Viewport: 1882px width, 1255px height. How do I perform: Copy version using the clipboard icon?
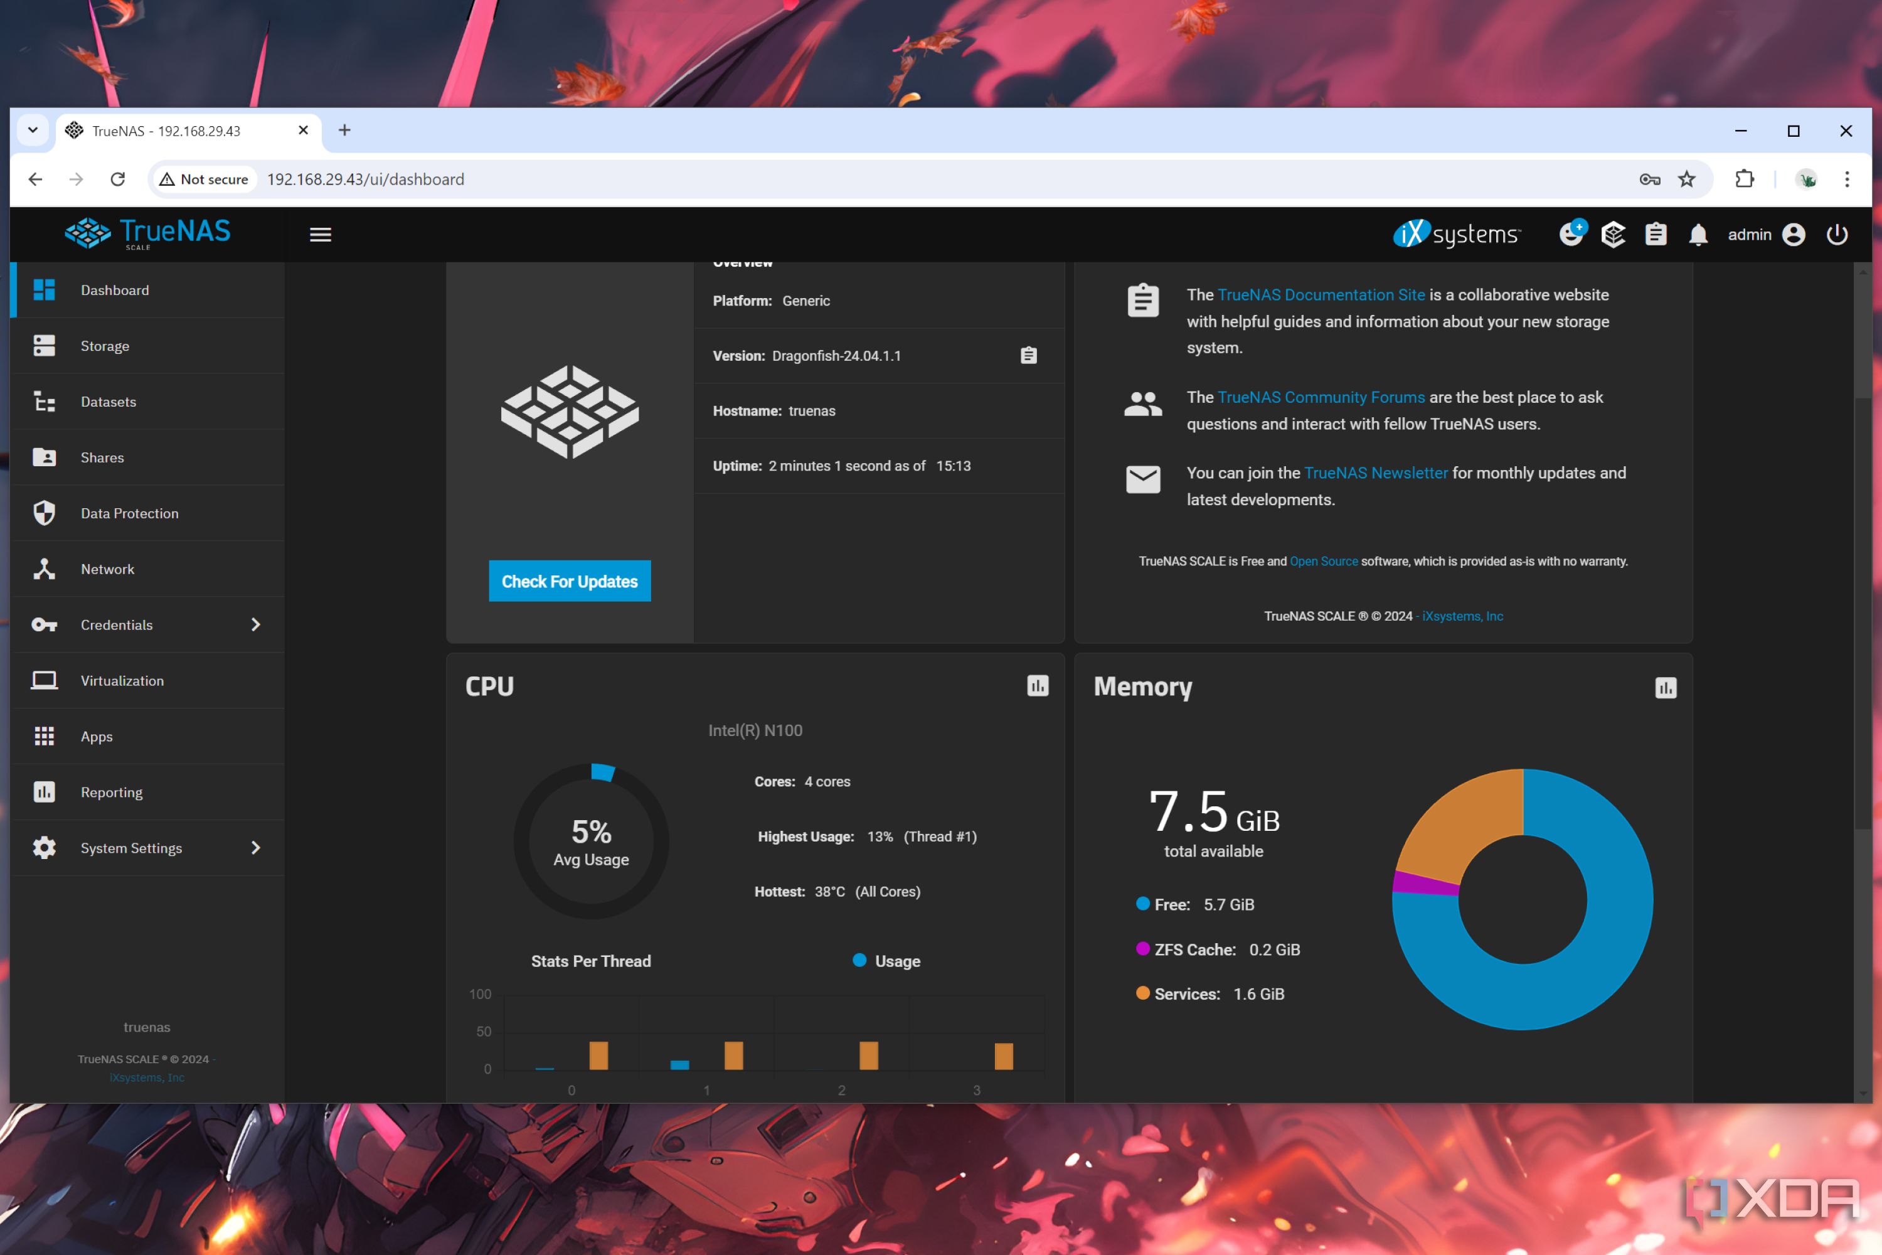[x=1029, y=355]
